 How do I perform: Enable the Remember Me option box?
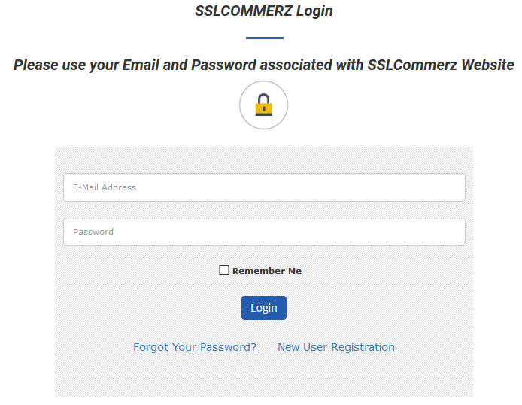(x=223, y=270)
